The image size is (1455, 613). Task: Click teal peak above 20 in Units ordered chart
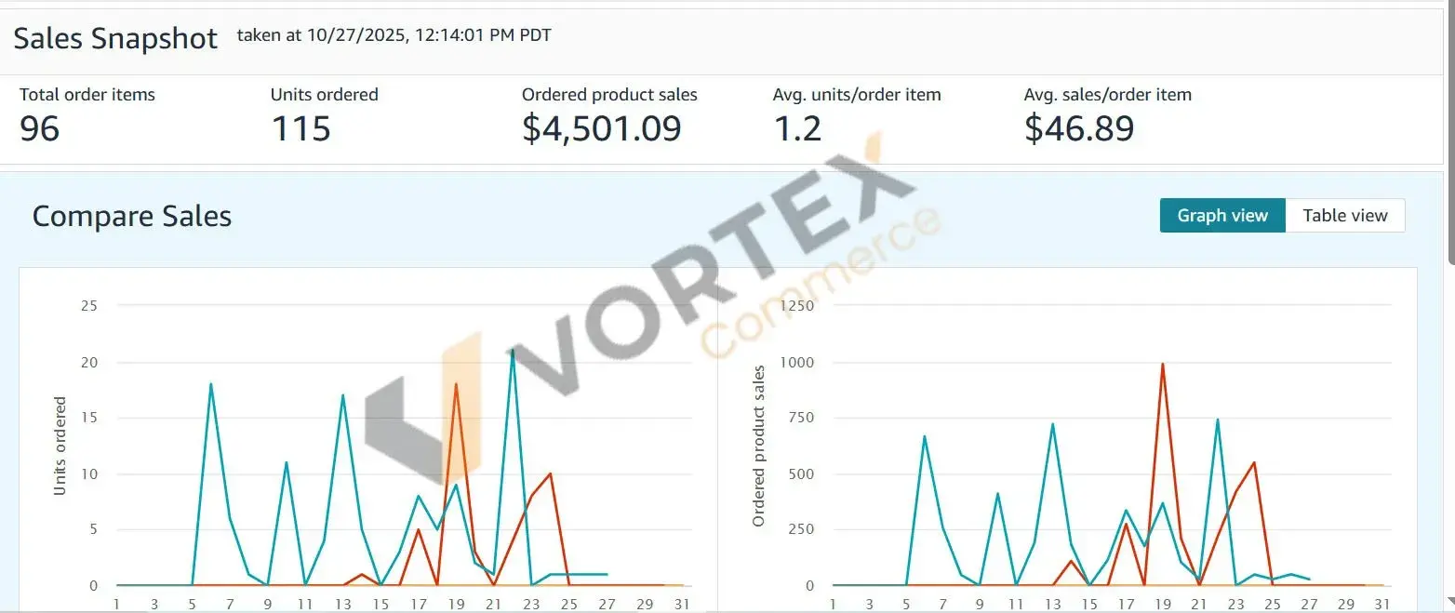(x=513, y=351)
